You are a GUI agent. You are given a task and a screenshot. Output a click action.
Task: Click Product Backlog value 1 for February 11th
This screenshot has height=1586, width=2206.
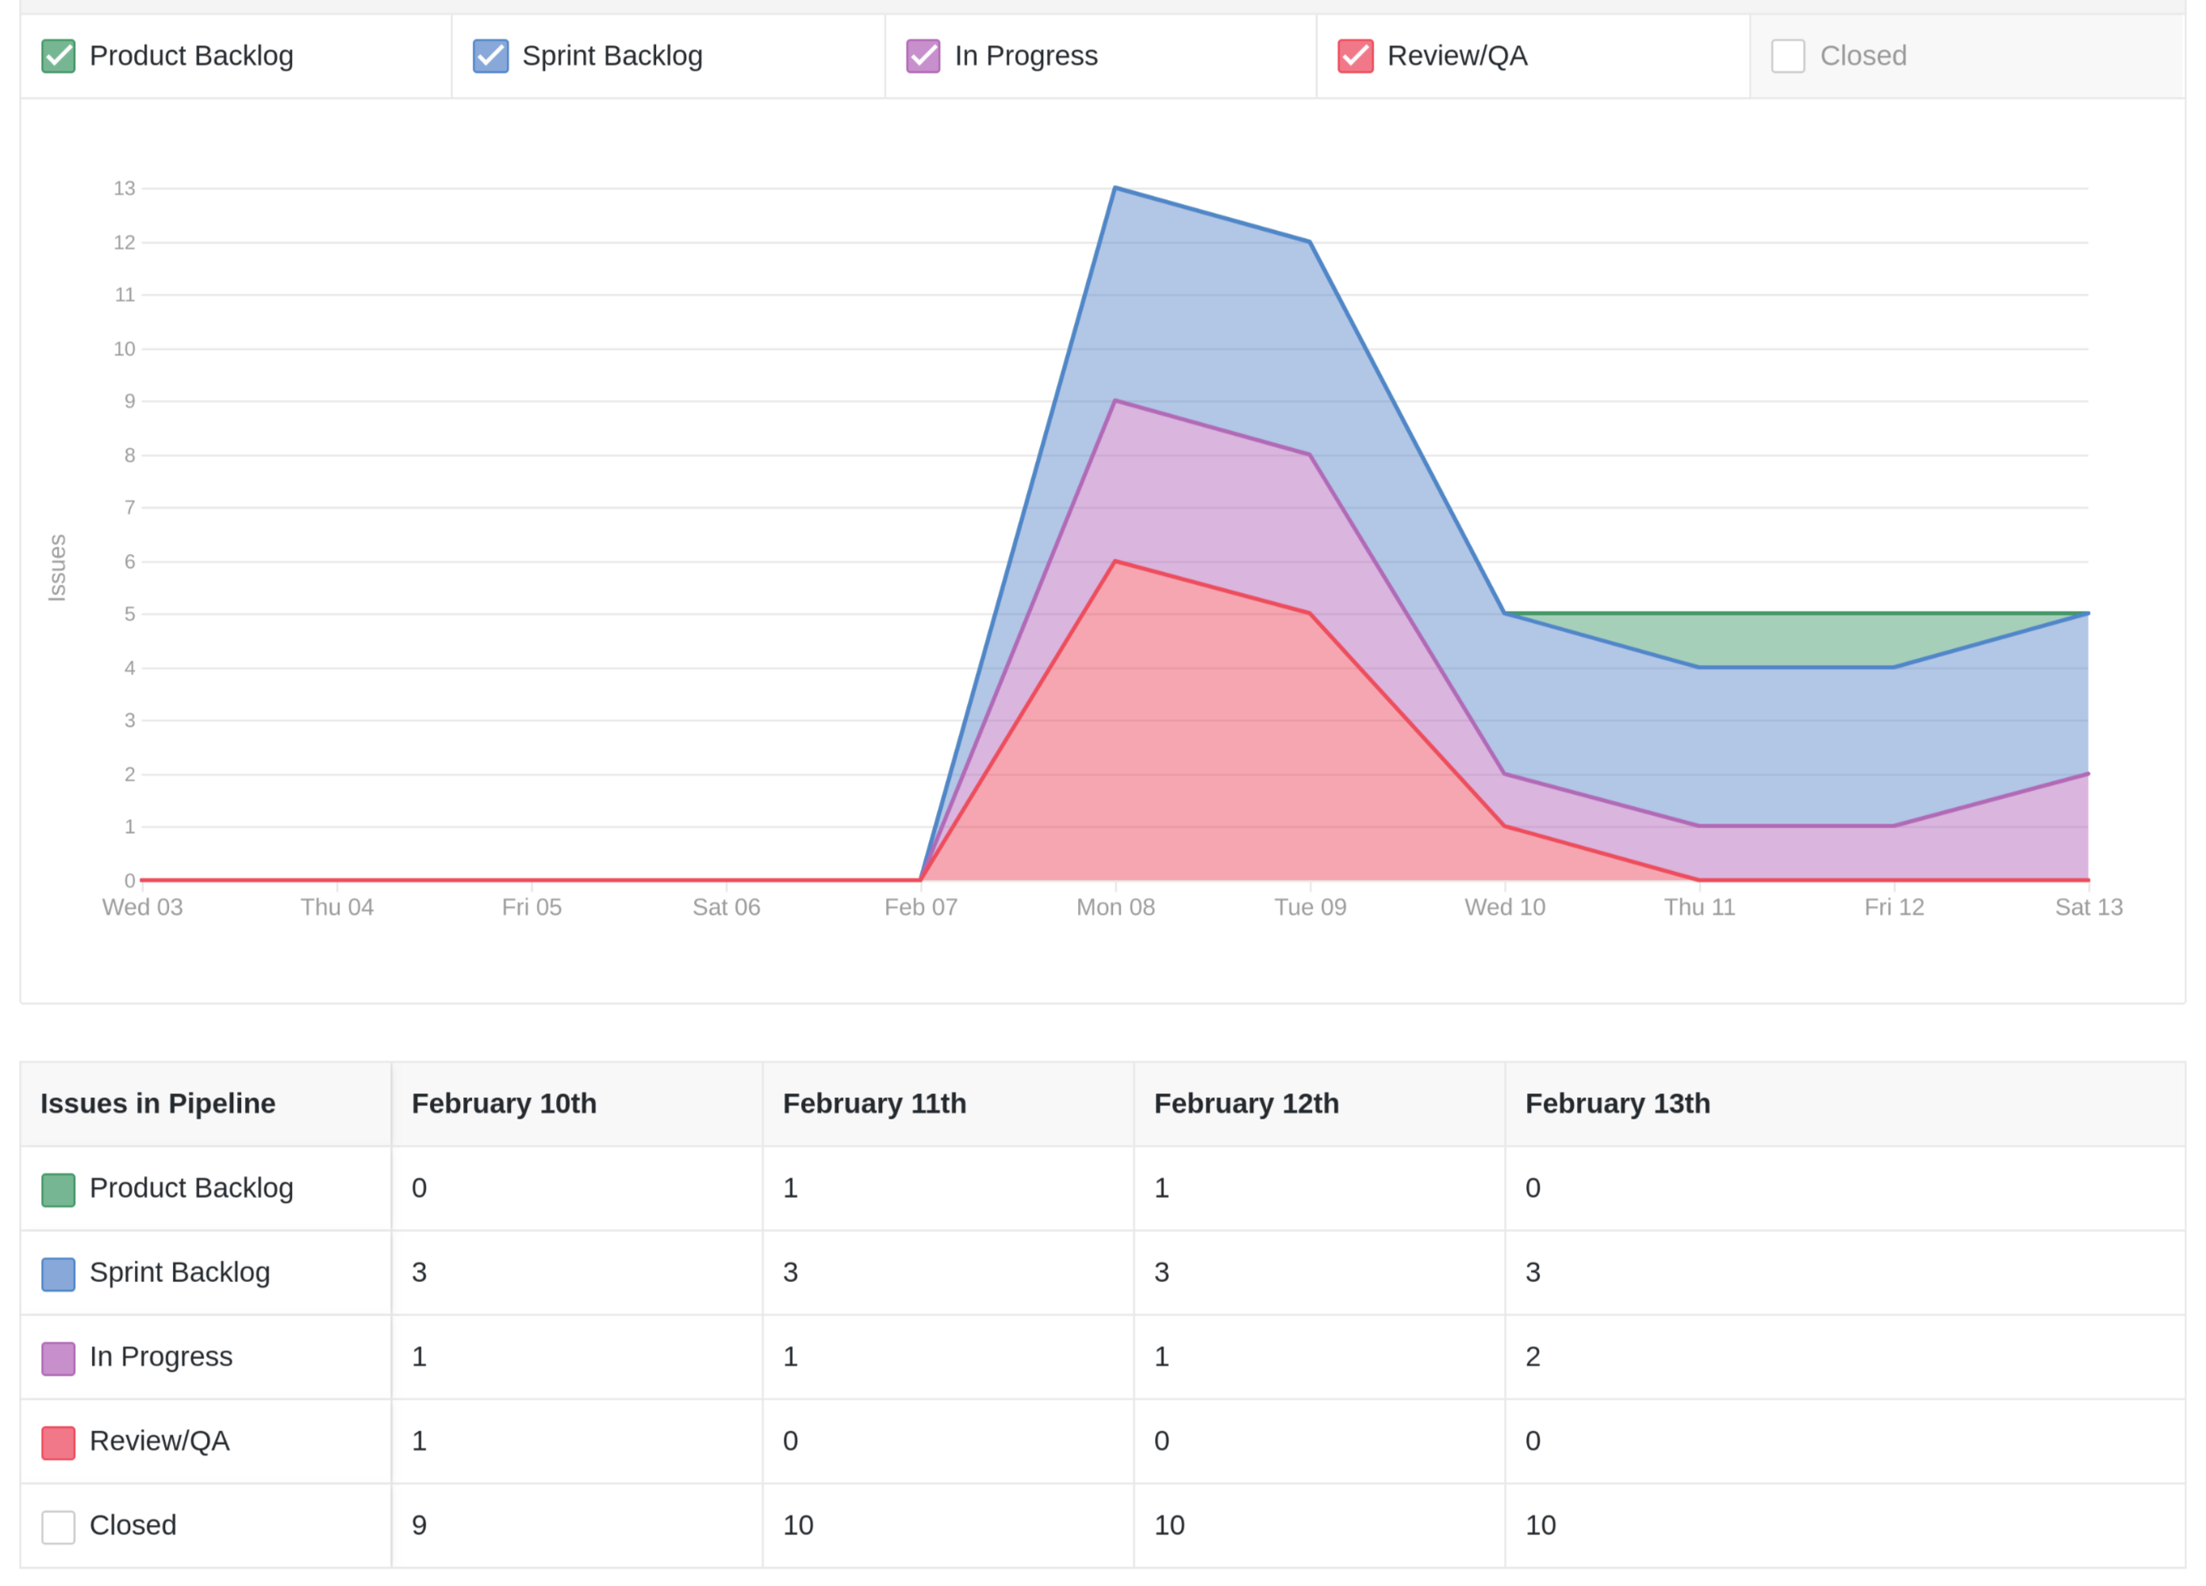pyautogui.click(x=791, y=1188)
